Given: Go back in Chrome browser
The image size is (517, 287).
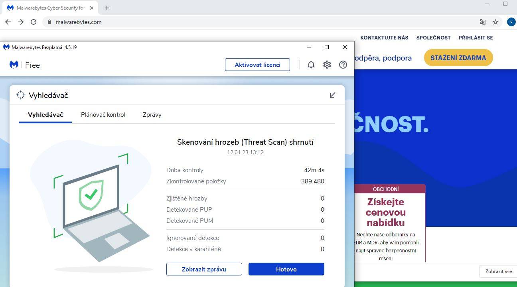Looking at the screenshot, I should click(8, 22).
